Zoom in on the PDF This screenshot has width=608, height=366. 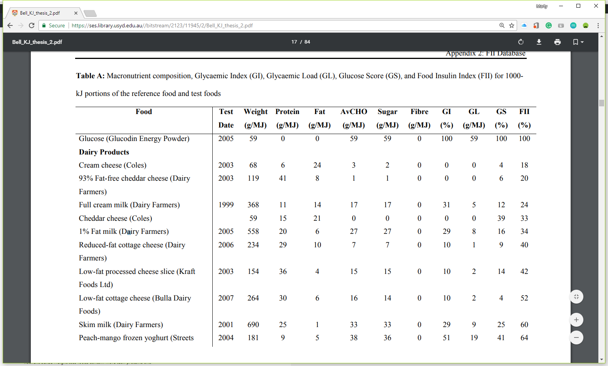(576, 320)
